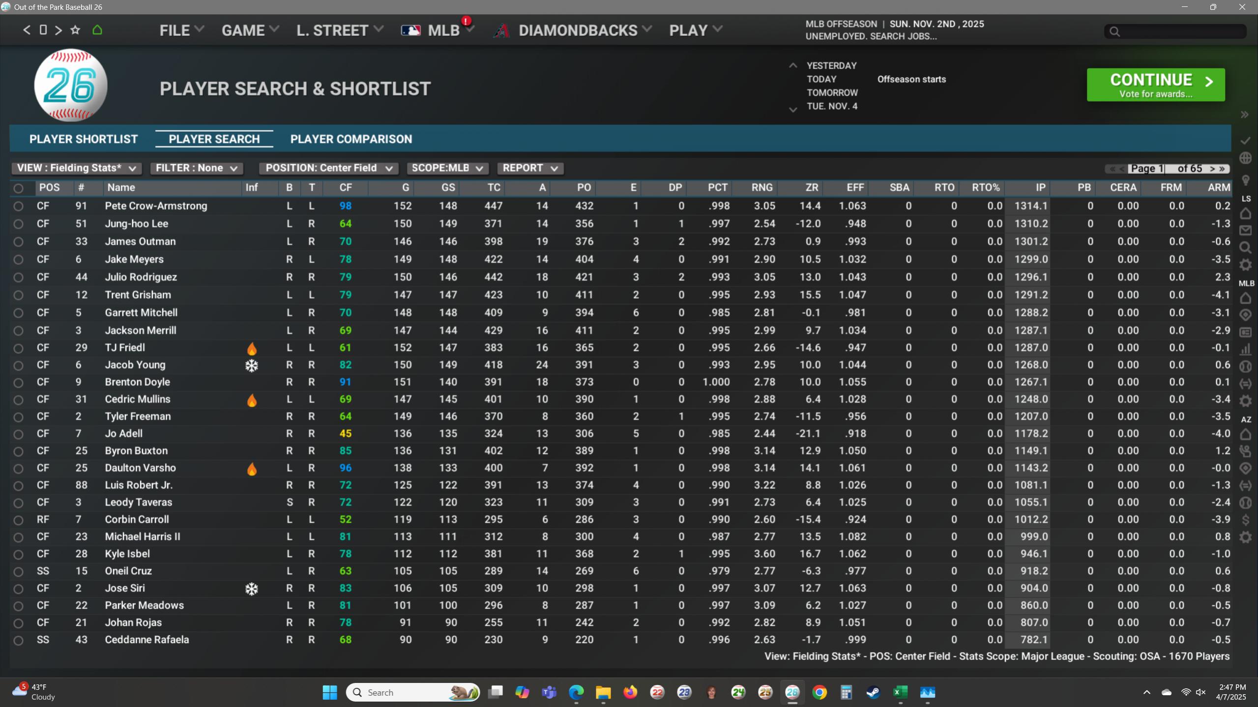Open Steam from the Windows taskbar
The image size is (1258, 707).
pos(873,692)
